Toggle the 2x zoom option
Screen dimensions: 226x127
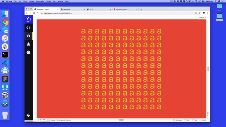[x=195, y=120]
